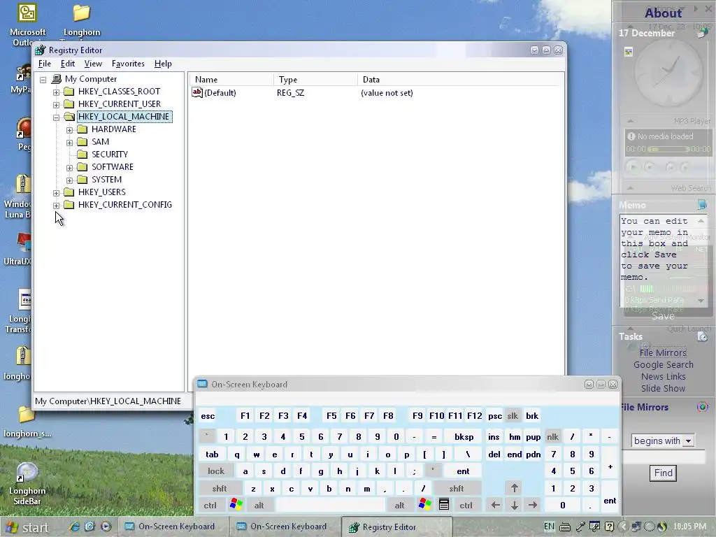Click the MP3 player progress slider

tap(668, 149)
